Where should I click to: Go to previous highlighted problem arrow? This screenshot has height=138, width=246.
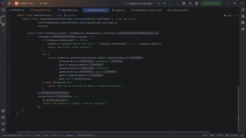pos(234,16)
